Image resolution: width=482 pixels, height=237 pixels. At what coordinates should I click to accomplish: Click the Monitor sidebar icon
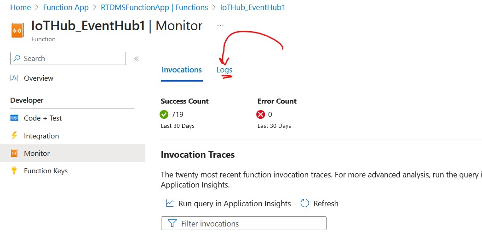coord(14,154)
